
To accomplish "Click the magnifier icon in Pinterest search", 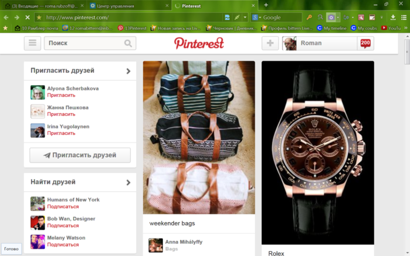I will click(128, 43).
